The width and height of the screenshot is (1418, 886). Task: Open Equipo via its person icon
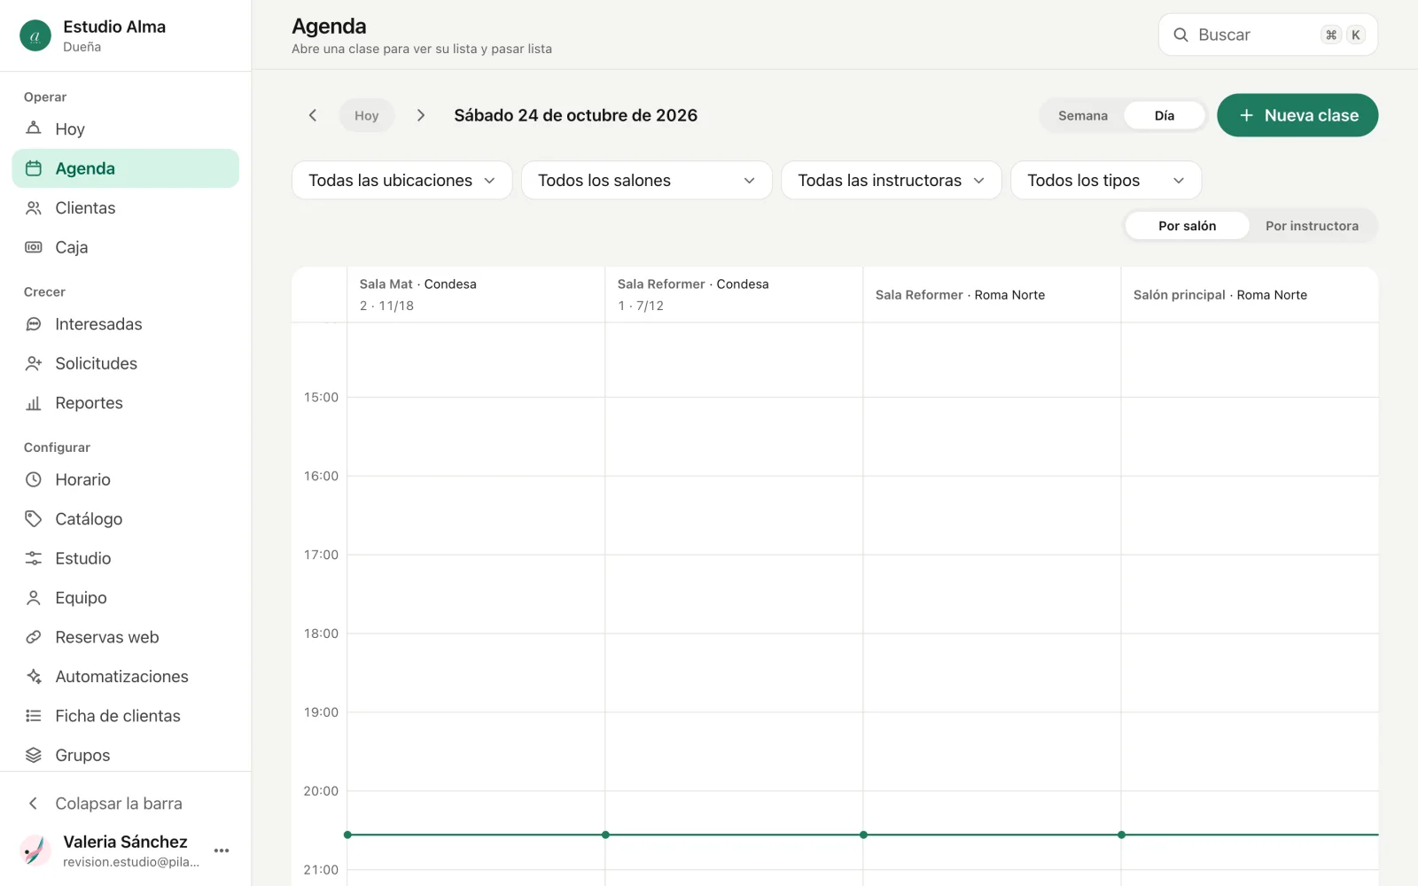[x=34, y=598]
